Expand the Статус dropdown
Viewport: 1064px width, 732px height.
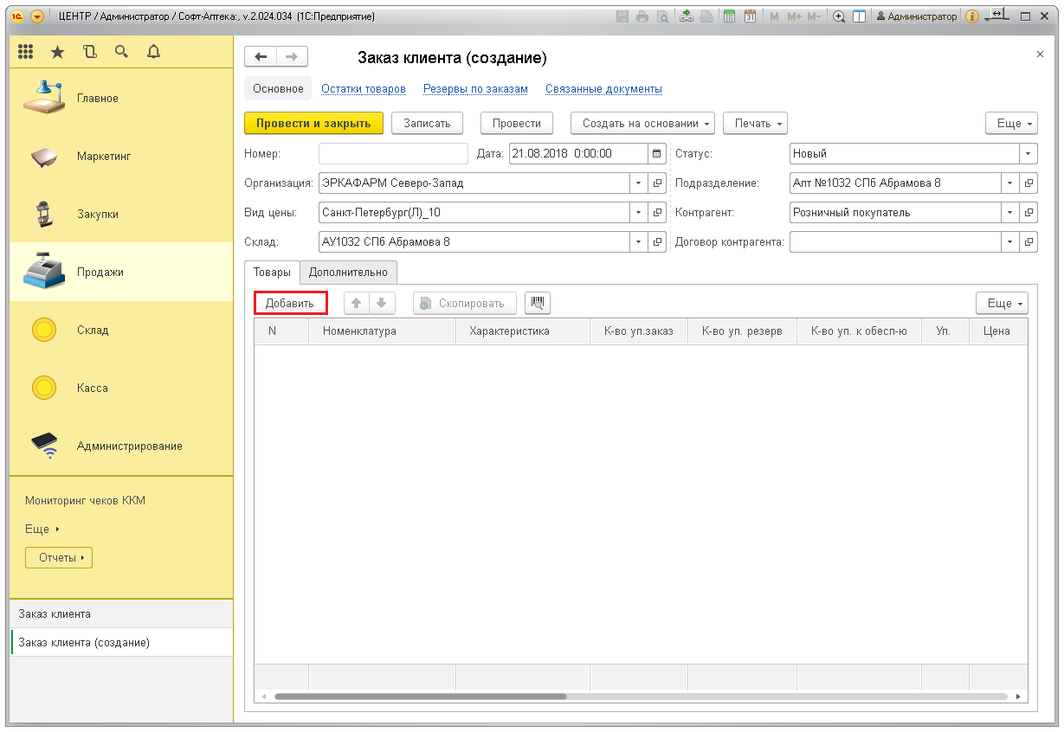[x=1028, y=153]
